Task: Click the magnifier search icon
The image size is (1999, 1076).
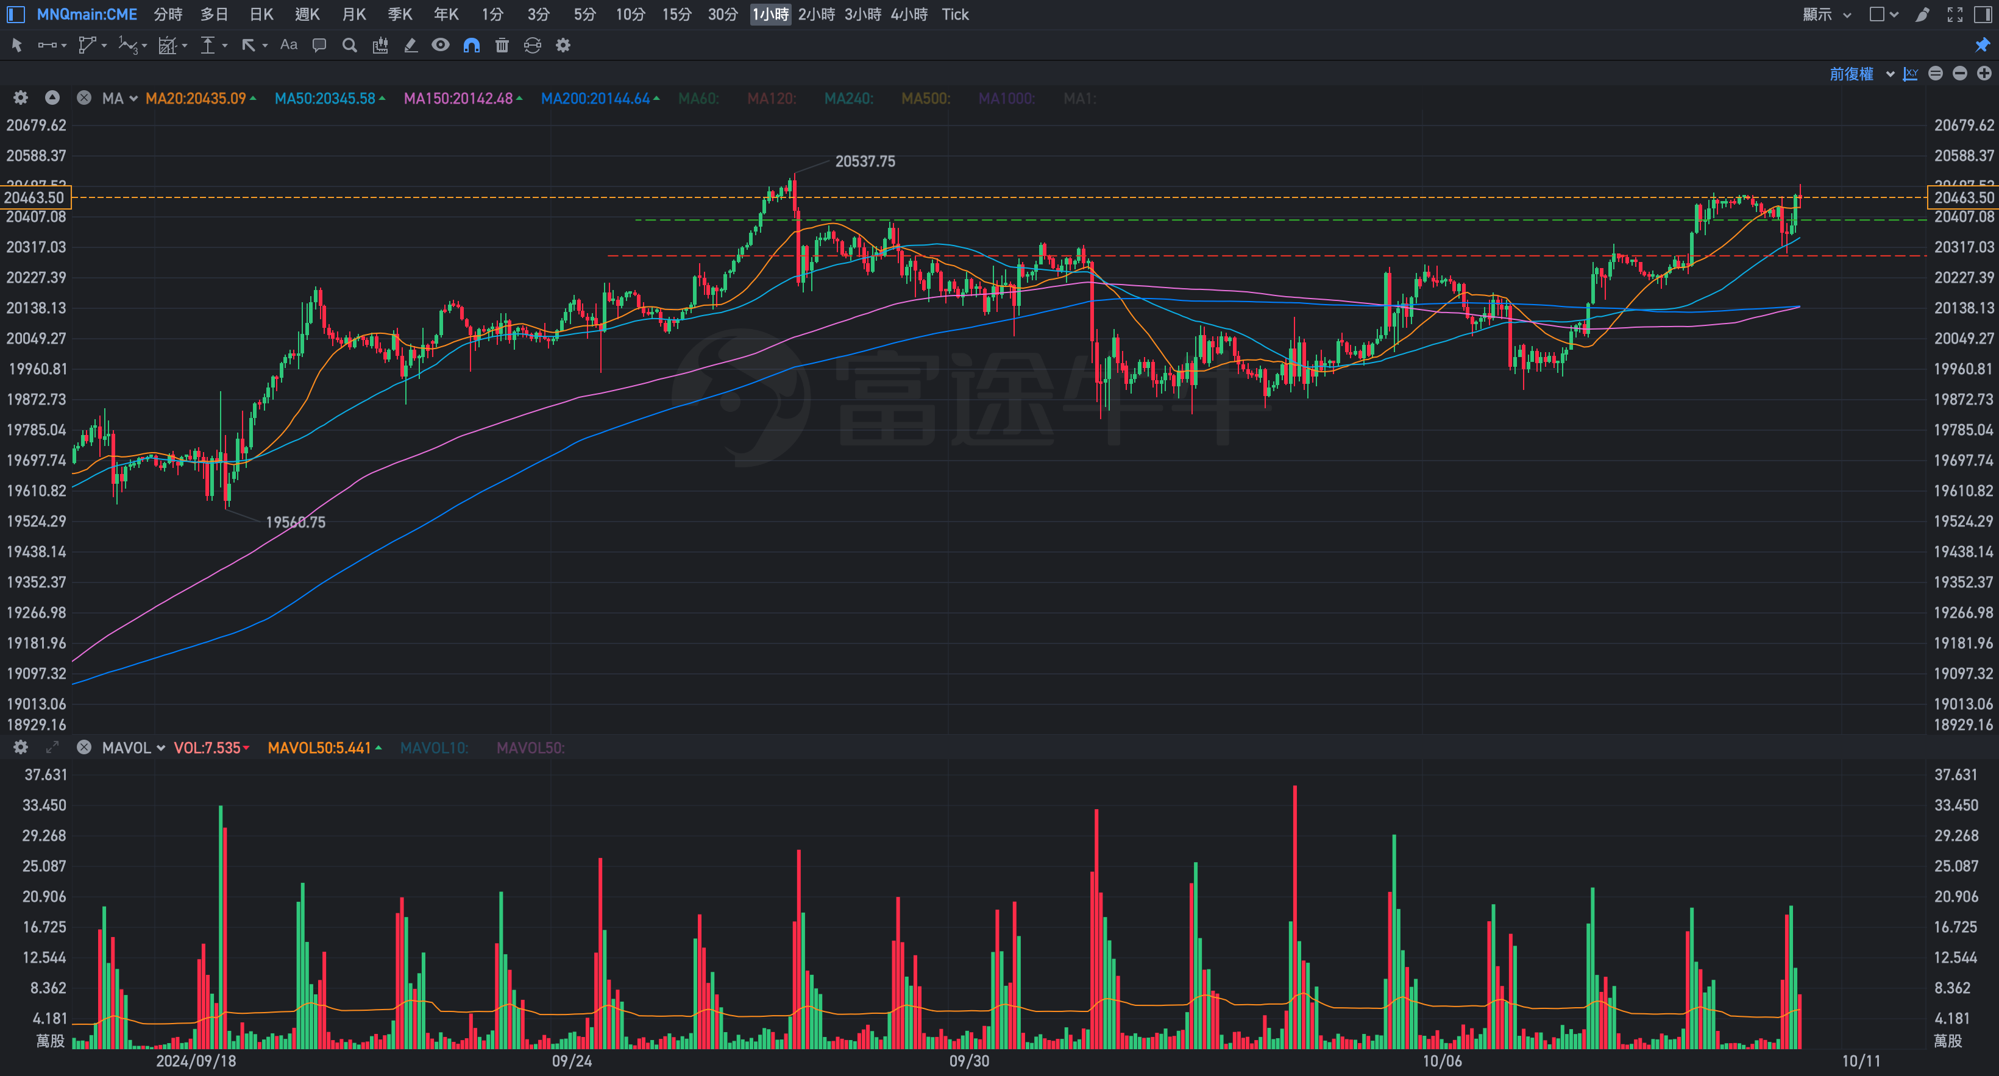Action: pos(349,45)
